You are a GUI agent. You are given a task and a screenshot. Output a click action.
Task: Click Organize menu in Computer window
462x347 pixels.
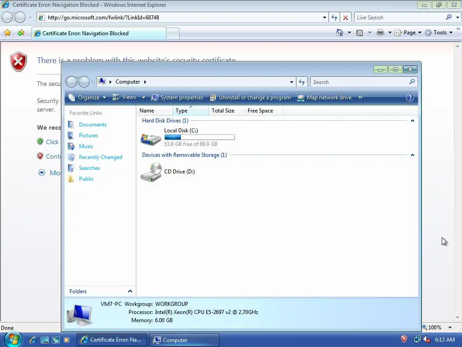click(87, 98)
